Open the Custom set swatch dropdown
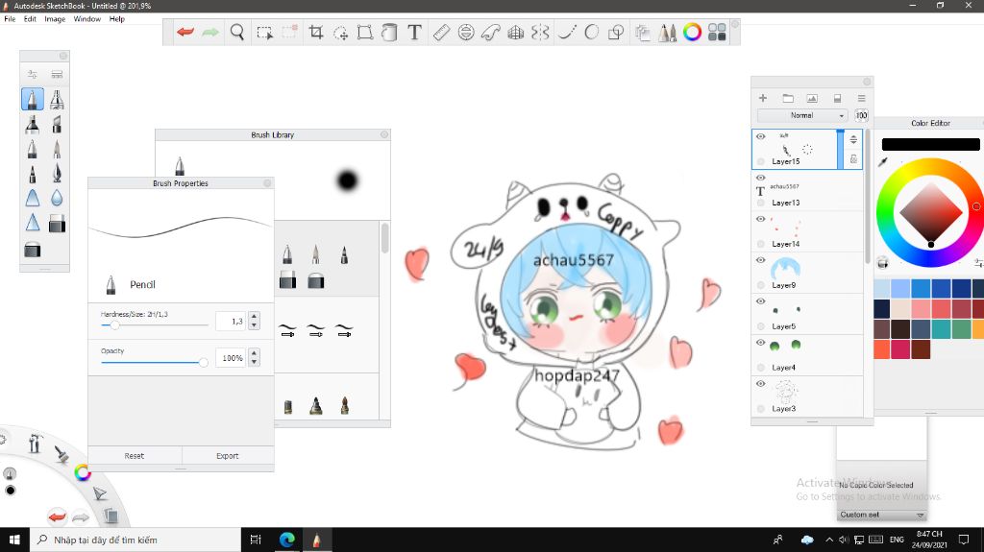984x552 pixels. (882, 515)
